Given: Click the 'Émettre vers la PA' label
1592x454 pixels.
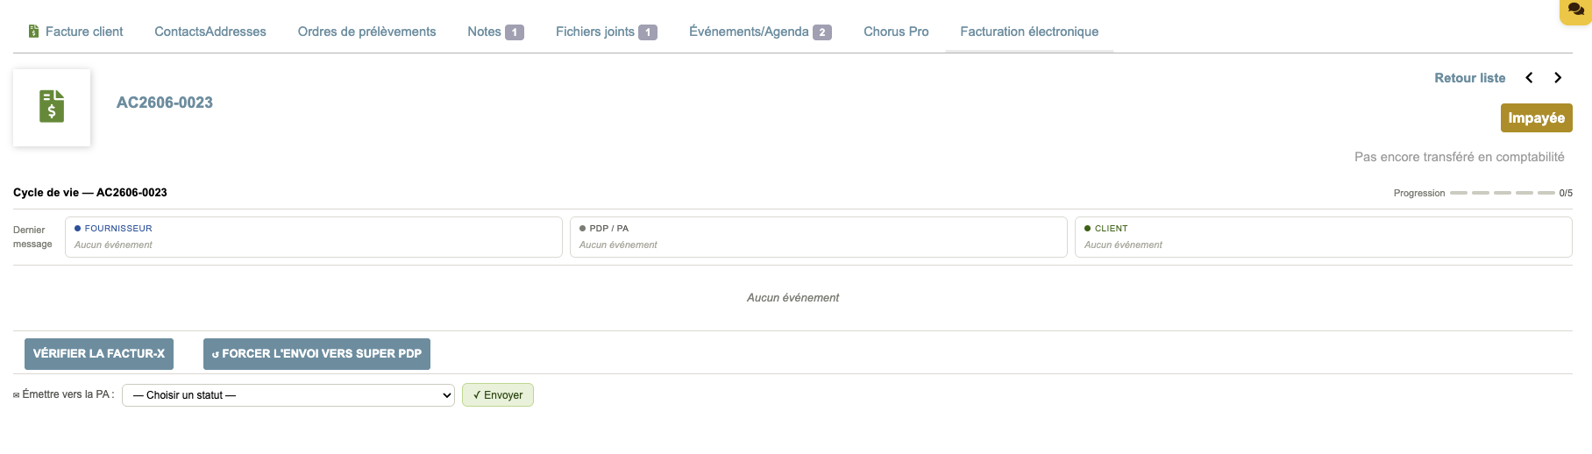Looking at the screenshot, I should click(64, 394).
